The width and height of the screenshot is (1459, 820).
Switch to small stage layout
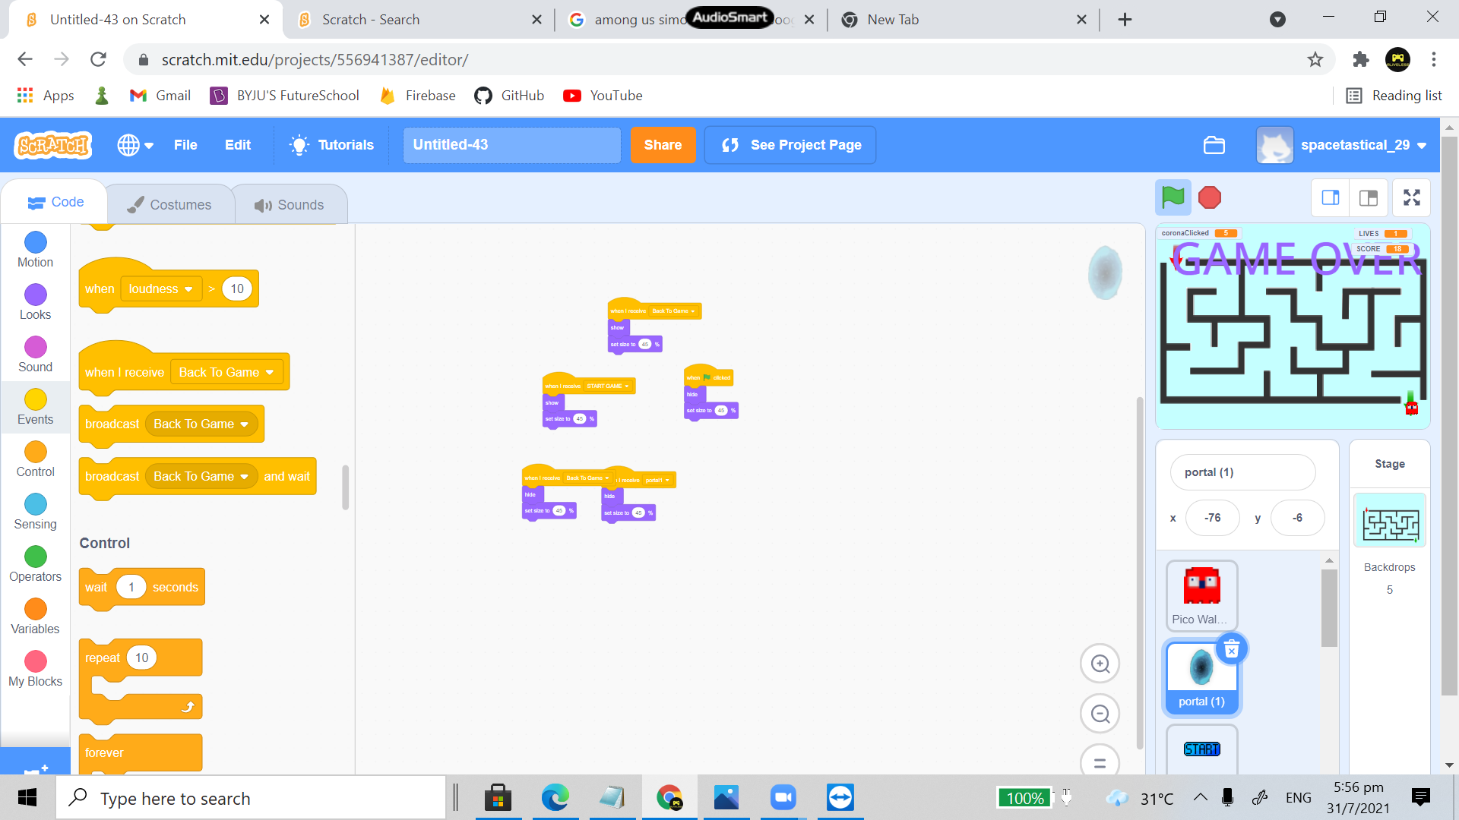tap(1331, 198)
